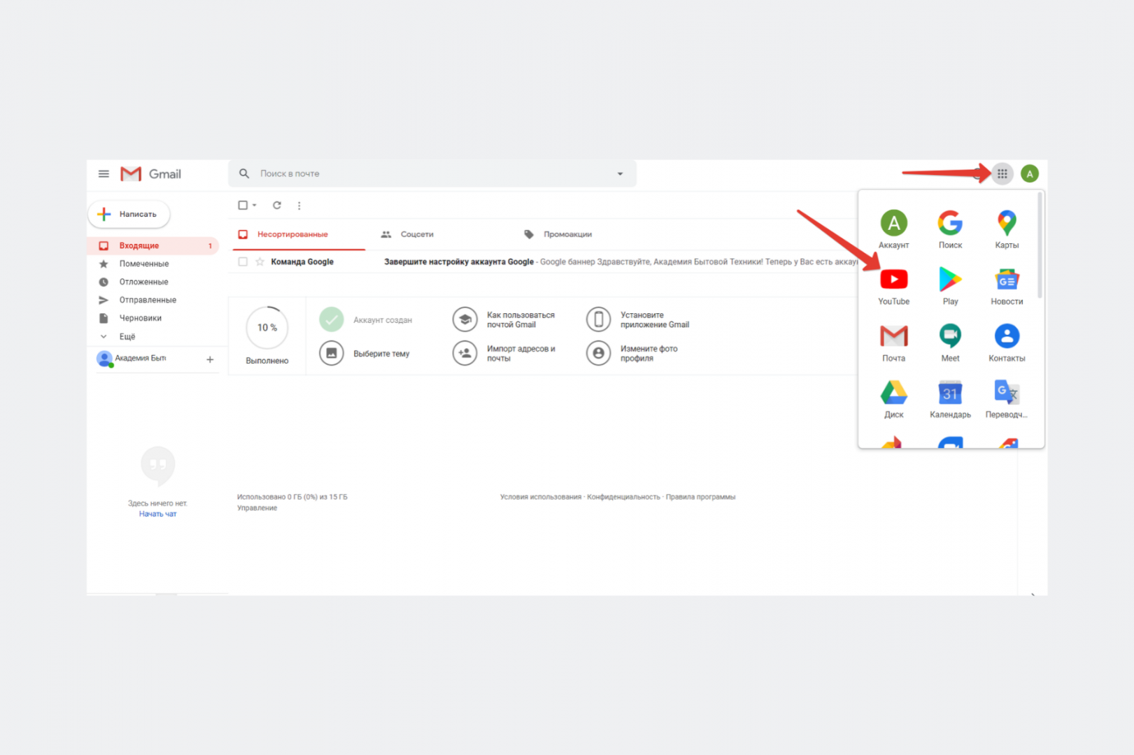This screenshot has width=1134, height=755.
Task: Select the Команда Google email checkbox
Action: point(243,261)
